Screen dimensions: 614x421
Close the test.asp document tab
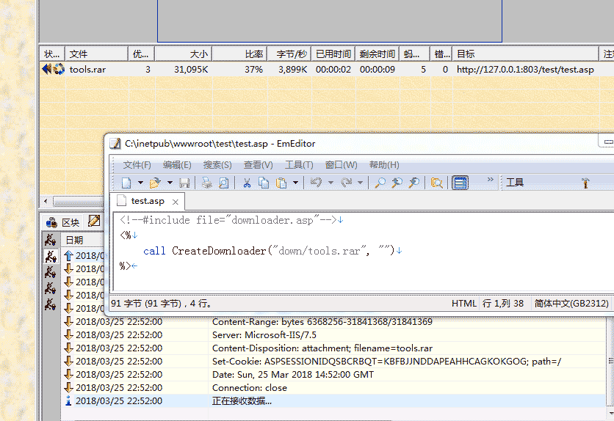coord(176,202)
